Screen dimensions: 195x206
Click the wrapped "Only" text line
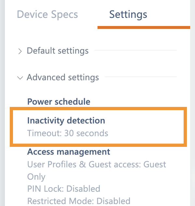pos(36,177)
